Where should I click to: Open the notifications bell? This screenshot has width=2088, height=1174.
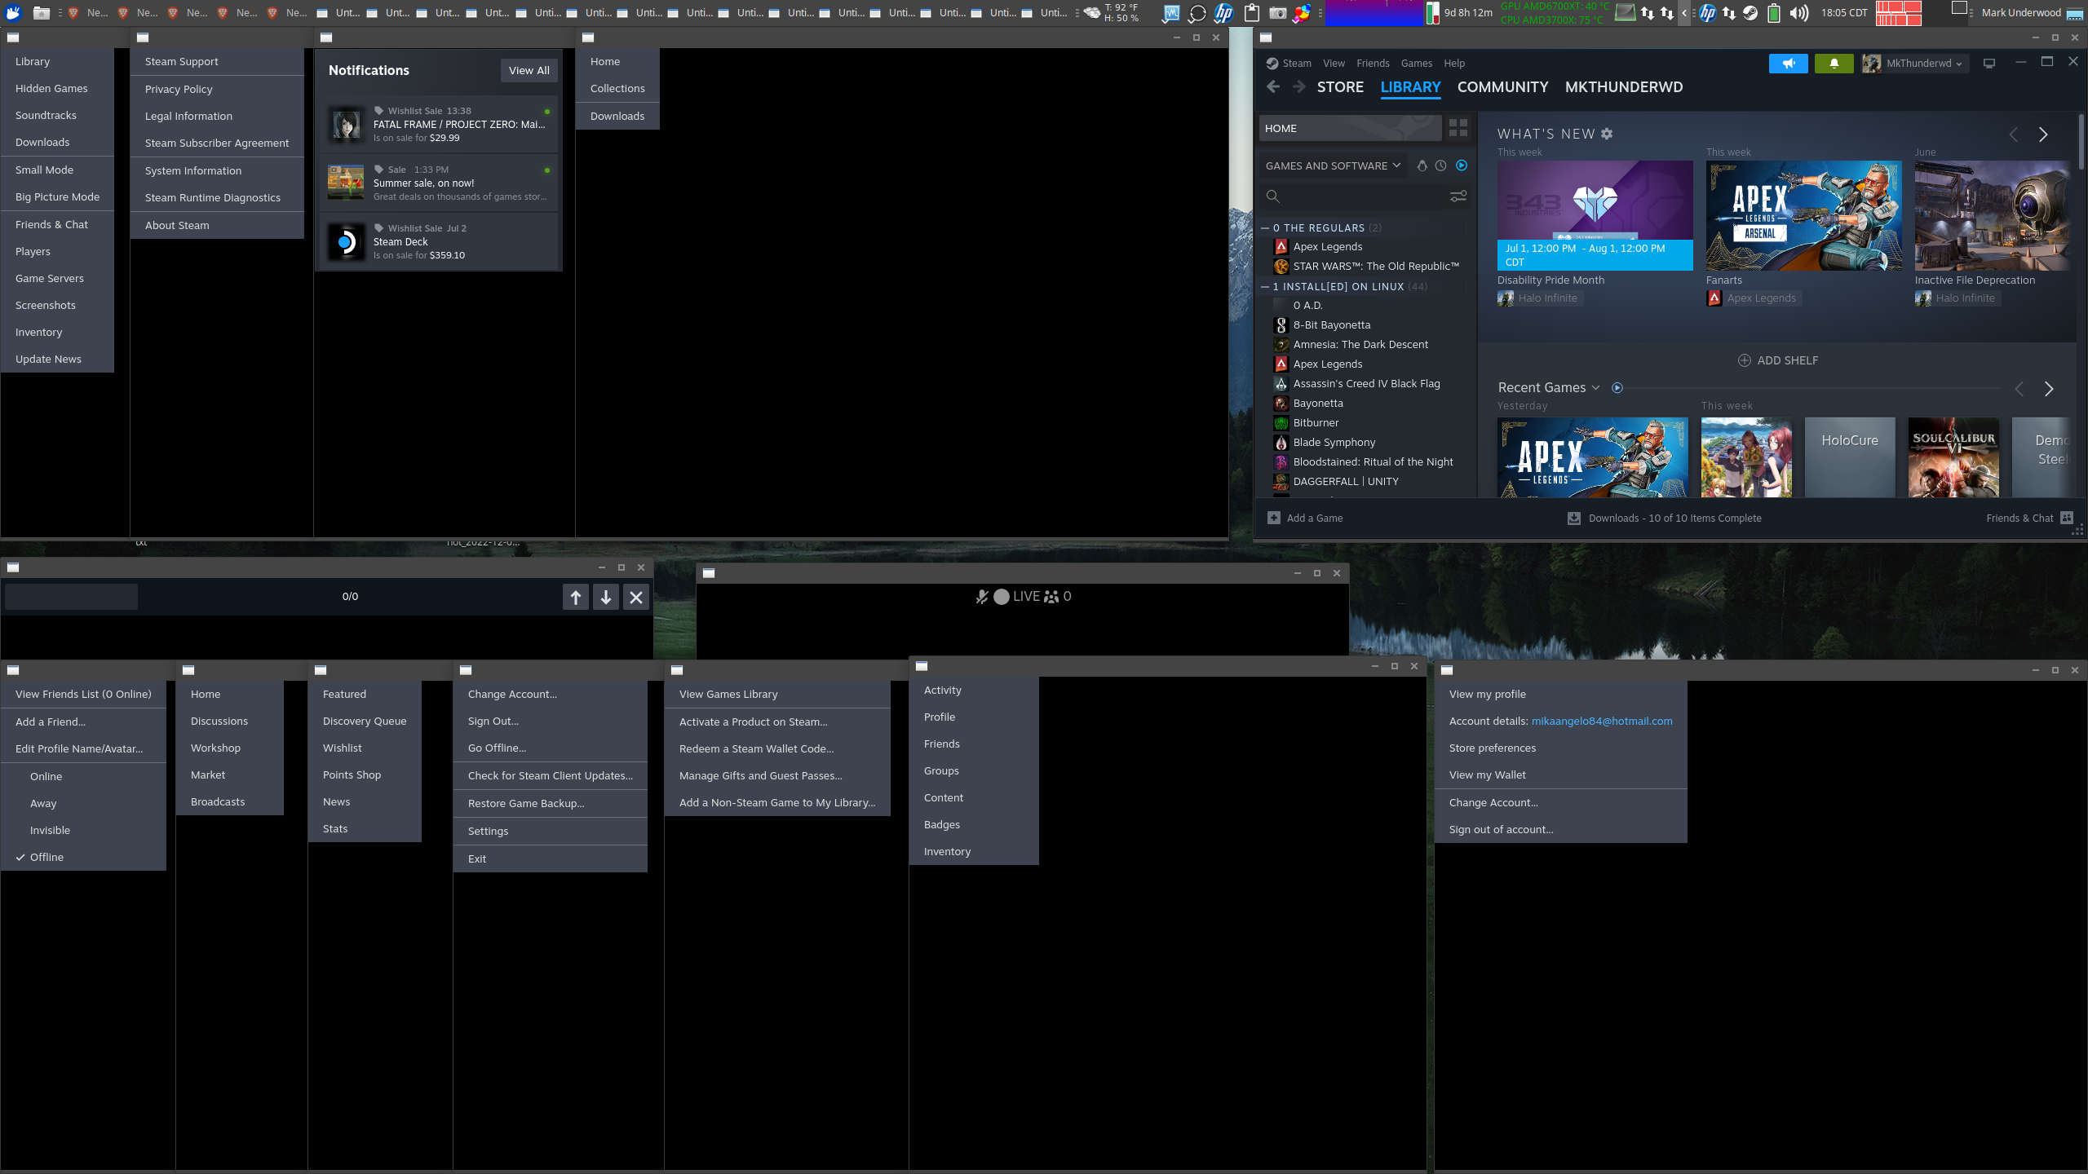[x=1834, y=63]
